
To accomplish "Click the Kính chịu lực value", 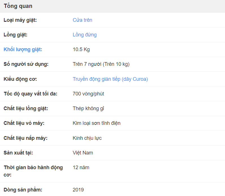I will point(87,138).
